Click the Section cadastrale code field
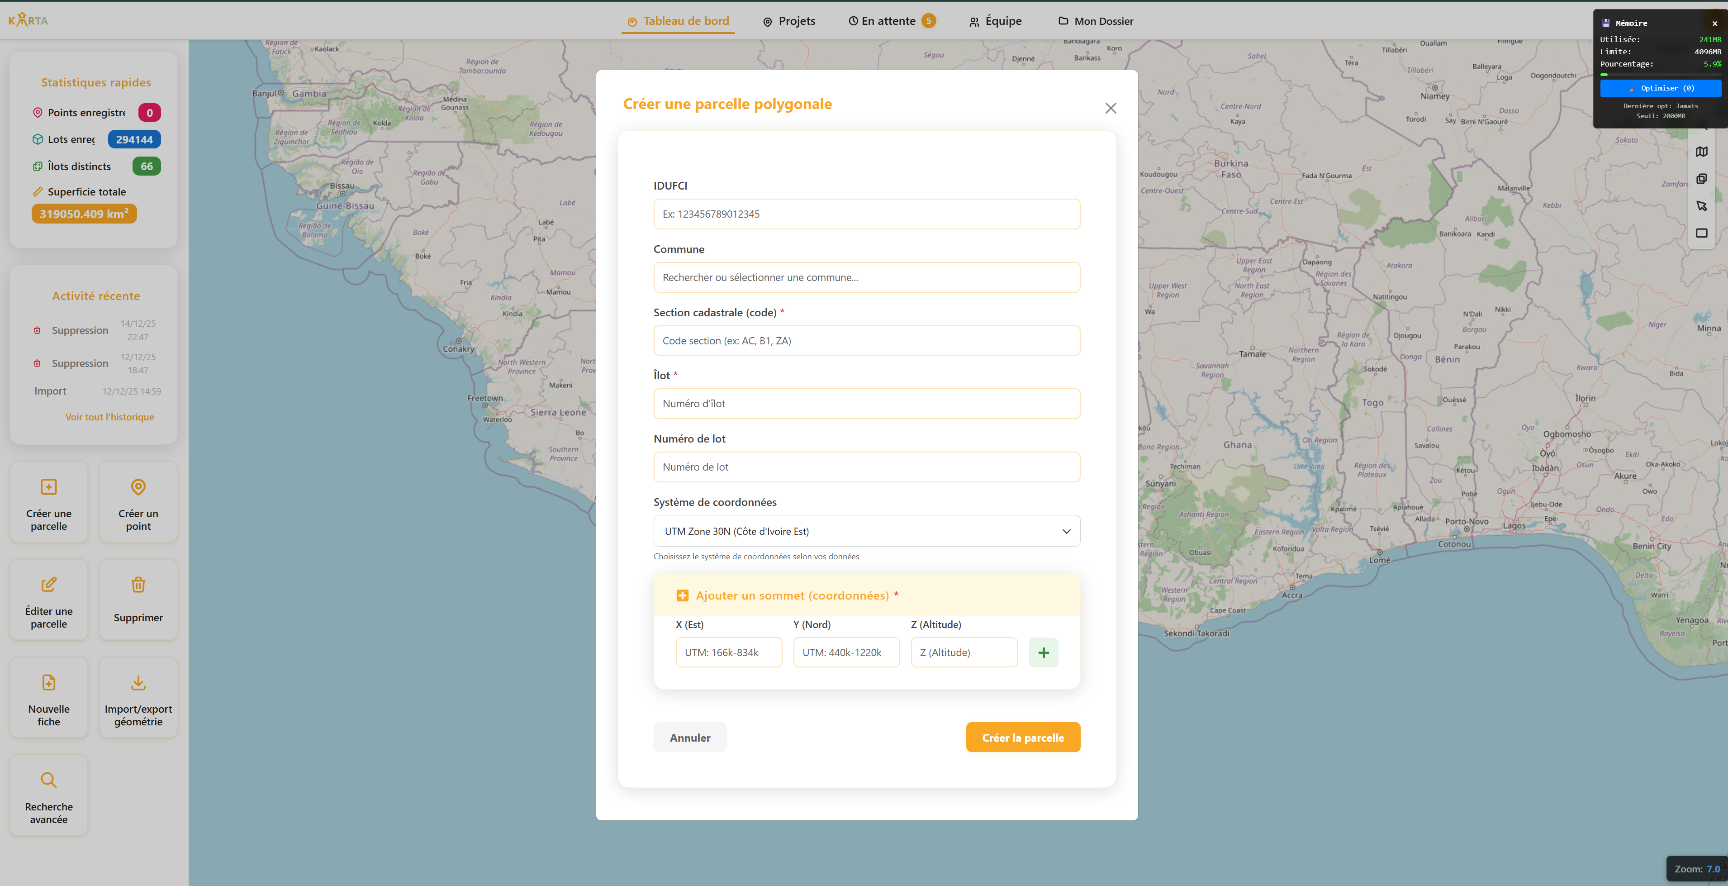 [867, 341]
